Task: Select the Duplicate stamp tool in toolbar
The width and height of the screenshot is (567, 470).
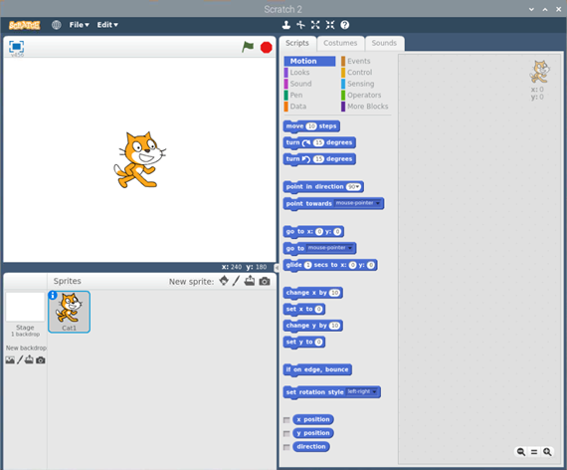Action: (x=286, y=25)
